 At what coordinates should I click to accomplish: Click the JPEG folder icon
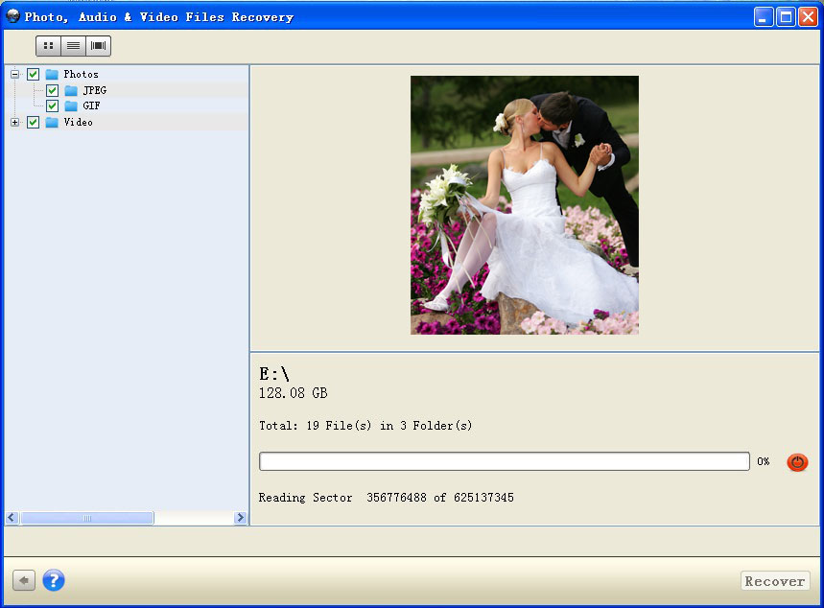(x=71, y=90)
